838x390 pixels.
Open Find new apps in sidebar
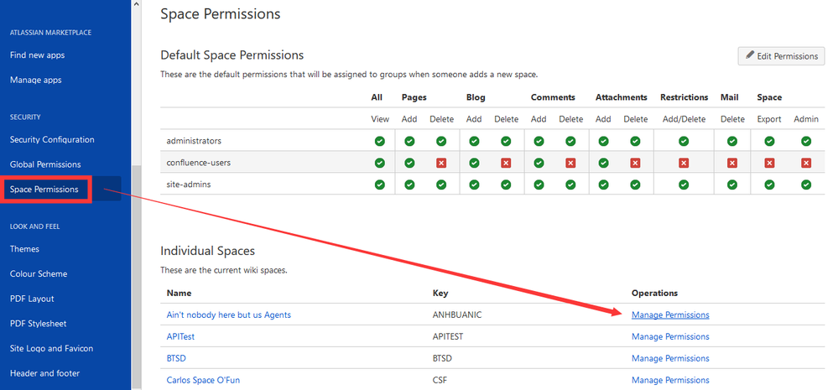tap(38, 55)
